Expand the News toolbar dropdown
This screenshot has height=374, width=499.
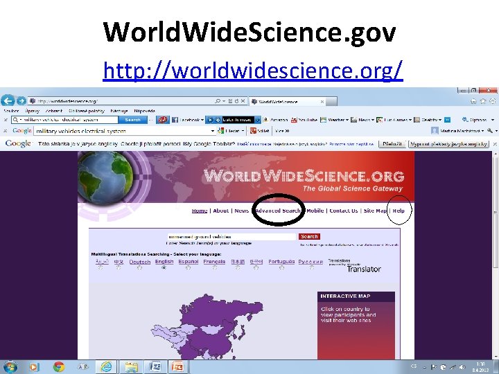pyautogui.click(x=372, y=121)
